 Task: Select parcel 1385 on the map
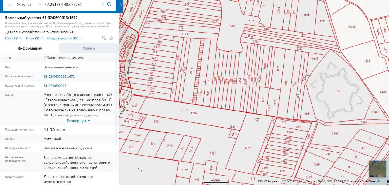(x=364, y=122)
